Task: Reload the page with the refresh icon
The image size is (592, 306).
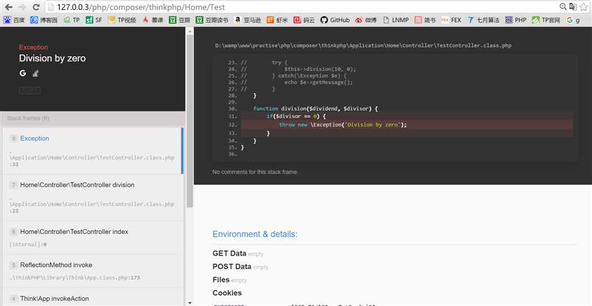Action: click(36, 7)
